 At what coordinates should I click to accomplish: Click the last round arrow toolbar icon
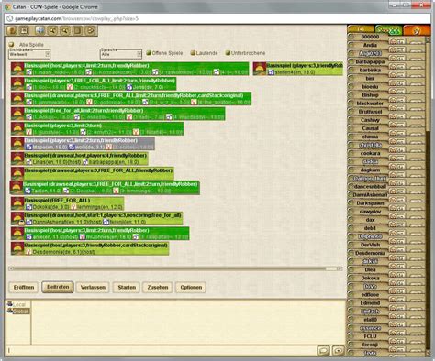(x=90, y=30)
